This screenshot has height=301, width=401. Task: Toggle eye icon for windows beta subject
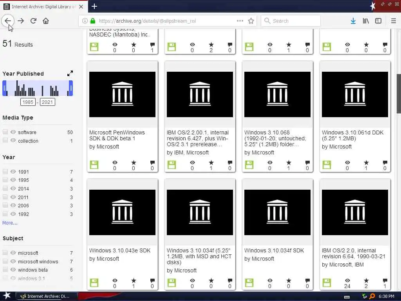13,270
